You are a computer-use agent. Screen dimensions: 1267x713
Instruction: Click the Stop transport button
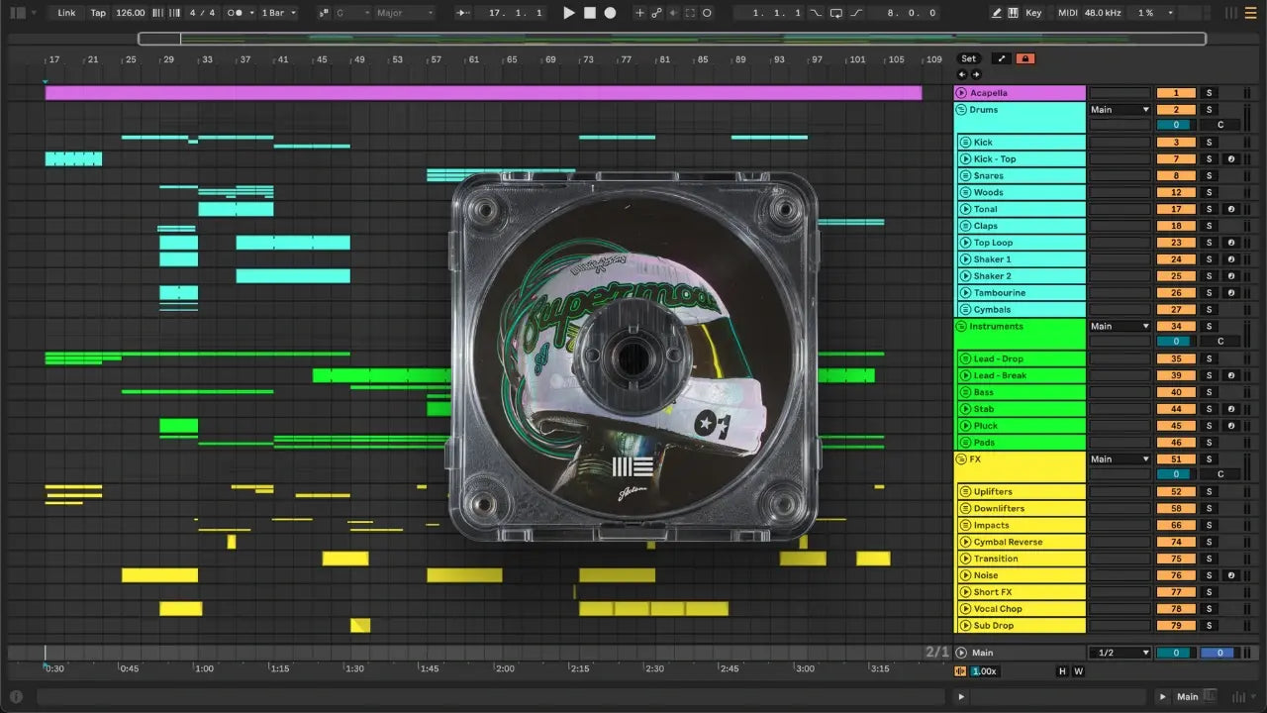point(589,13)
